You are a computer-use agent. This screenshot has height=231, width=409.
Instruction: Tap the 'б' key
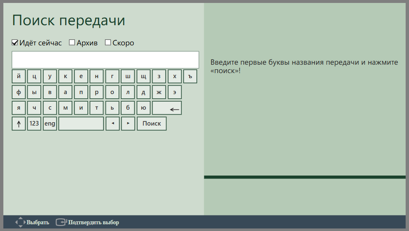(x=128, y=108)
